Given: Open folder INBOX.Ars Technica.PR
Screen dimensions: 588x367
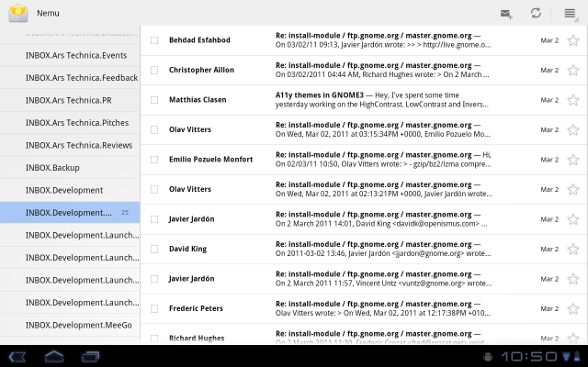Looking at the screenshot, I should (70, 100).
